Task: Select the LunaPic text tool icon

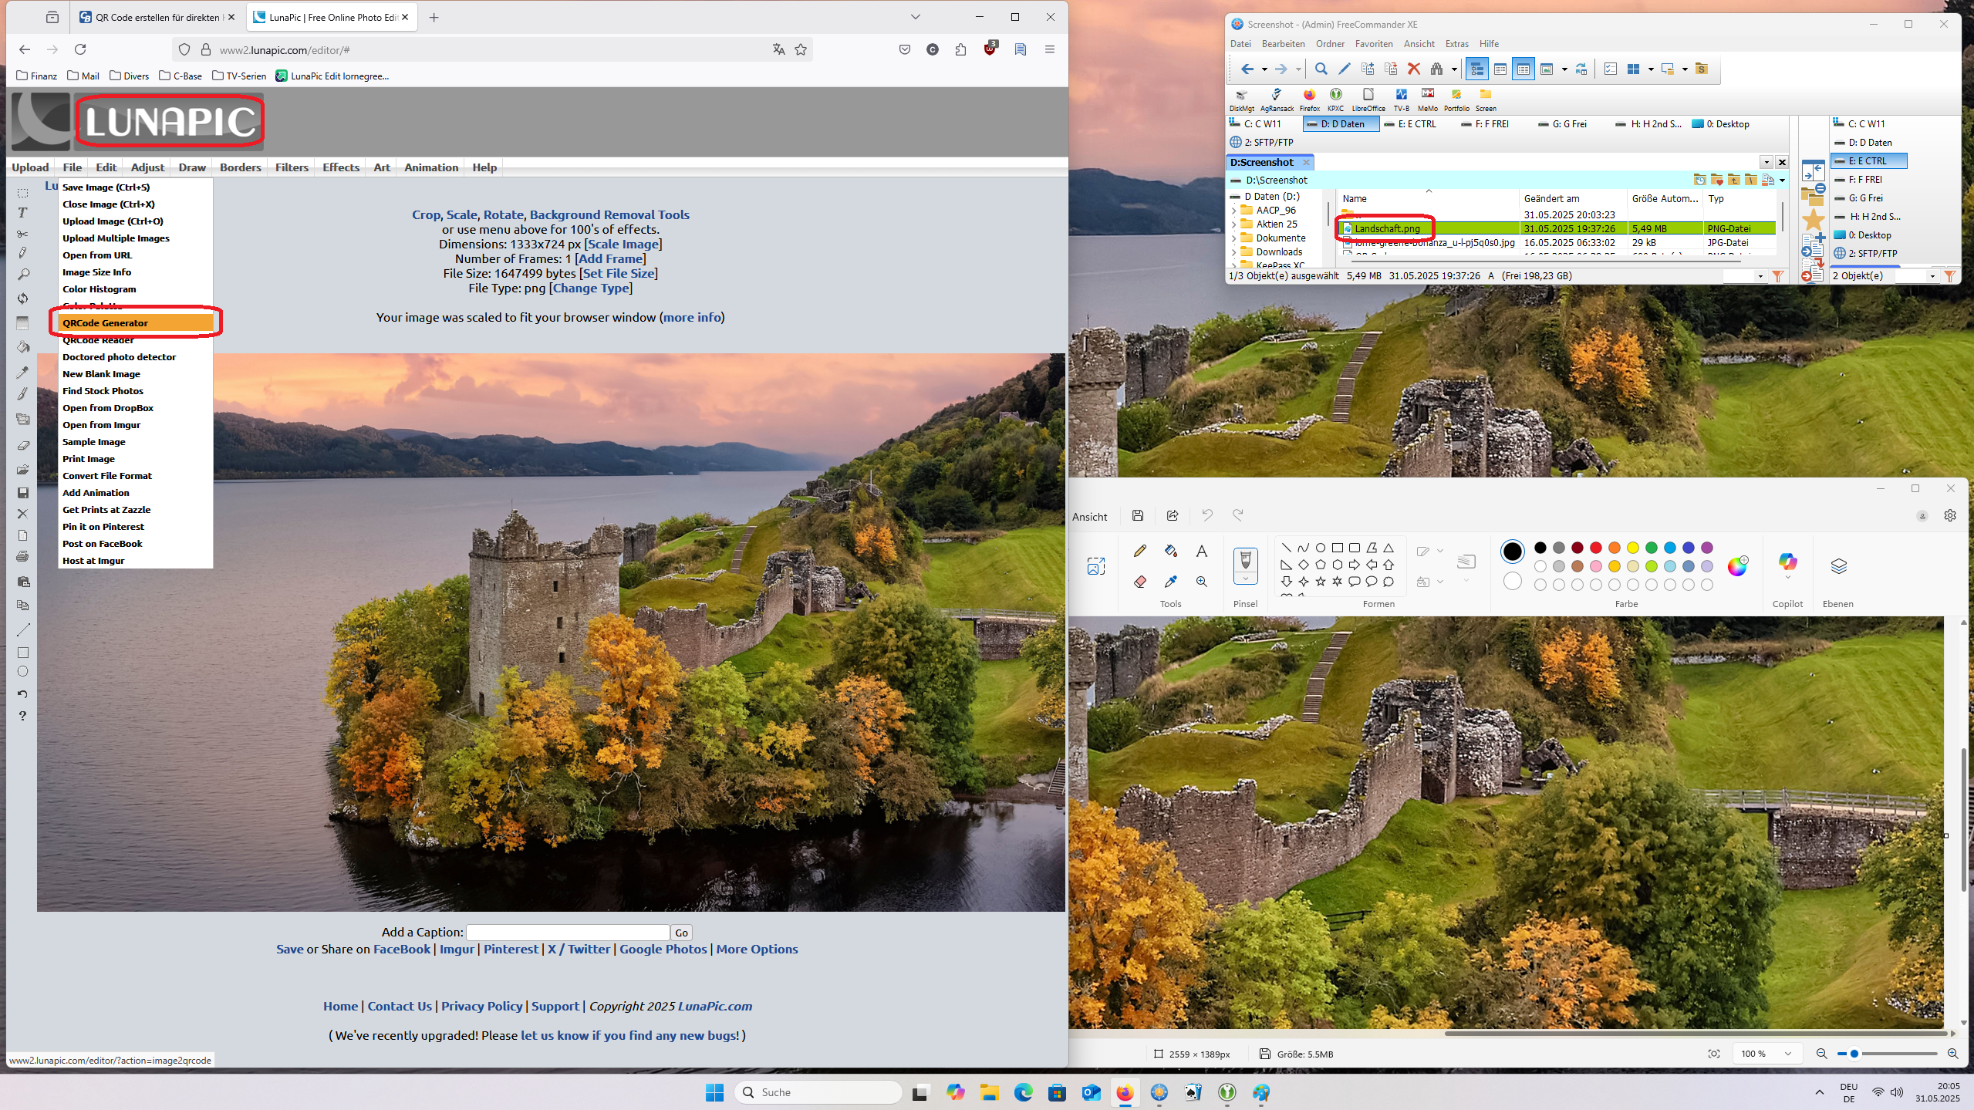Action: pos(22,213)
